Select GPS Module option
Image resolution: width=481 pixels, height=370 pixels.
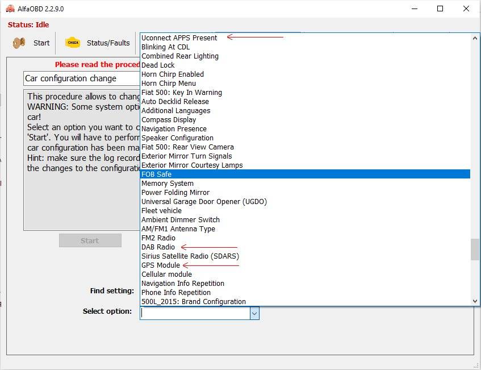coord(305,265)
